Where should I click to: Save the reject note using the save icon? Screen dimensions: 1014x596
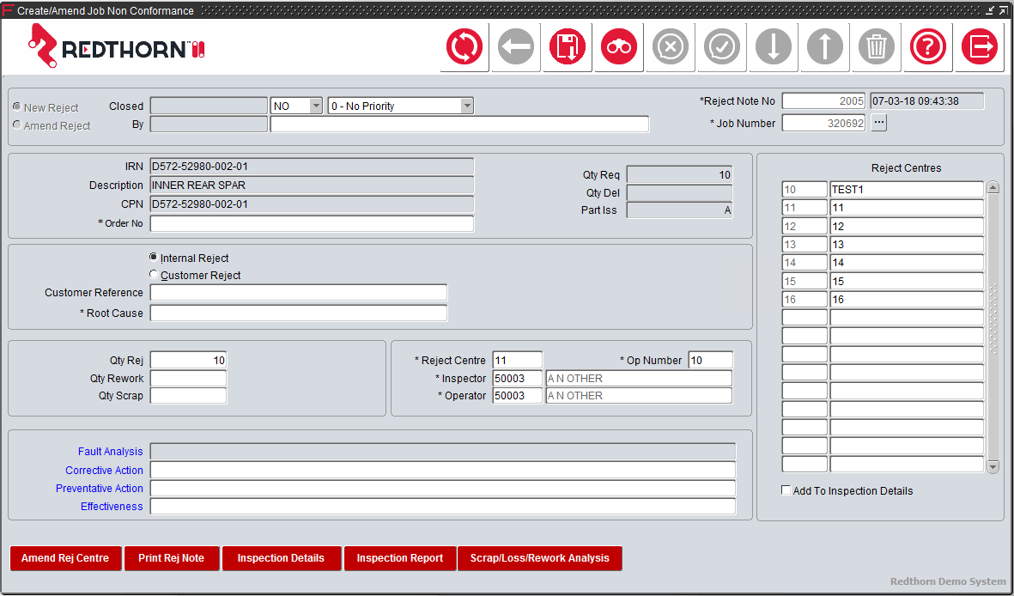click(567, 47)
